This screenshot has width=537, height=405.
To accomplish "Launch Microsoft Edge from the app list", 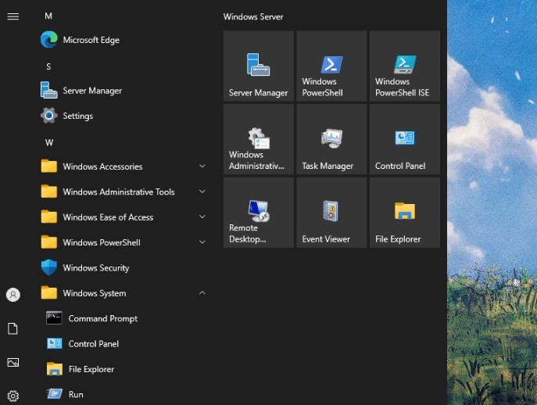I will [x=91, y=40].
